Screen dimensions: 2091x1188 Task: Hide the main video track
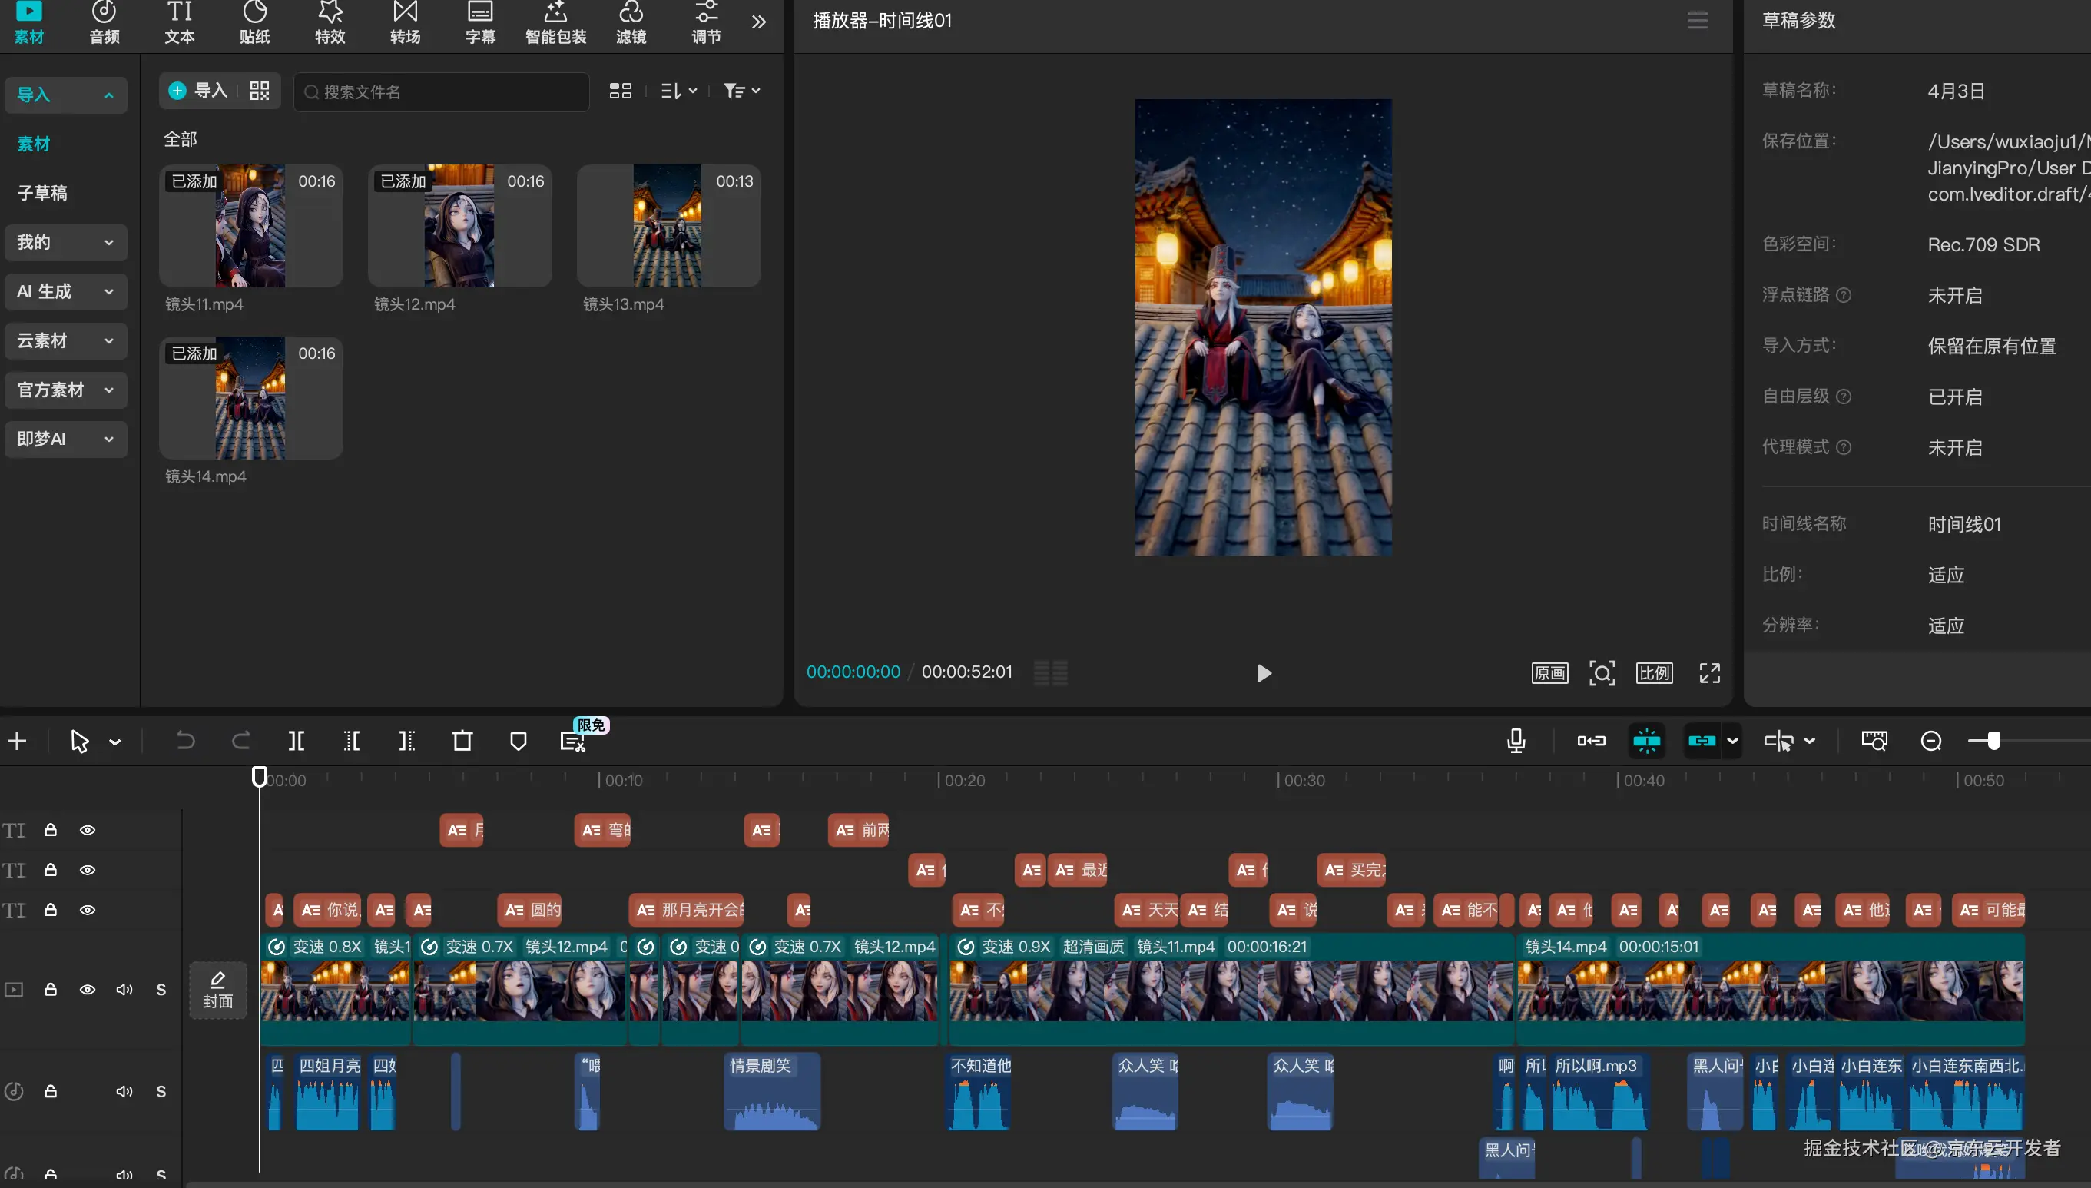pyautogui.click(x=88, y=990)
